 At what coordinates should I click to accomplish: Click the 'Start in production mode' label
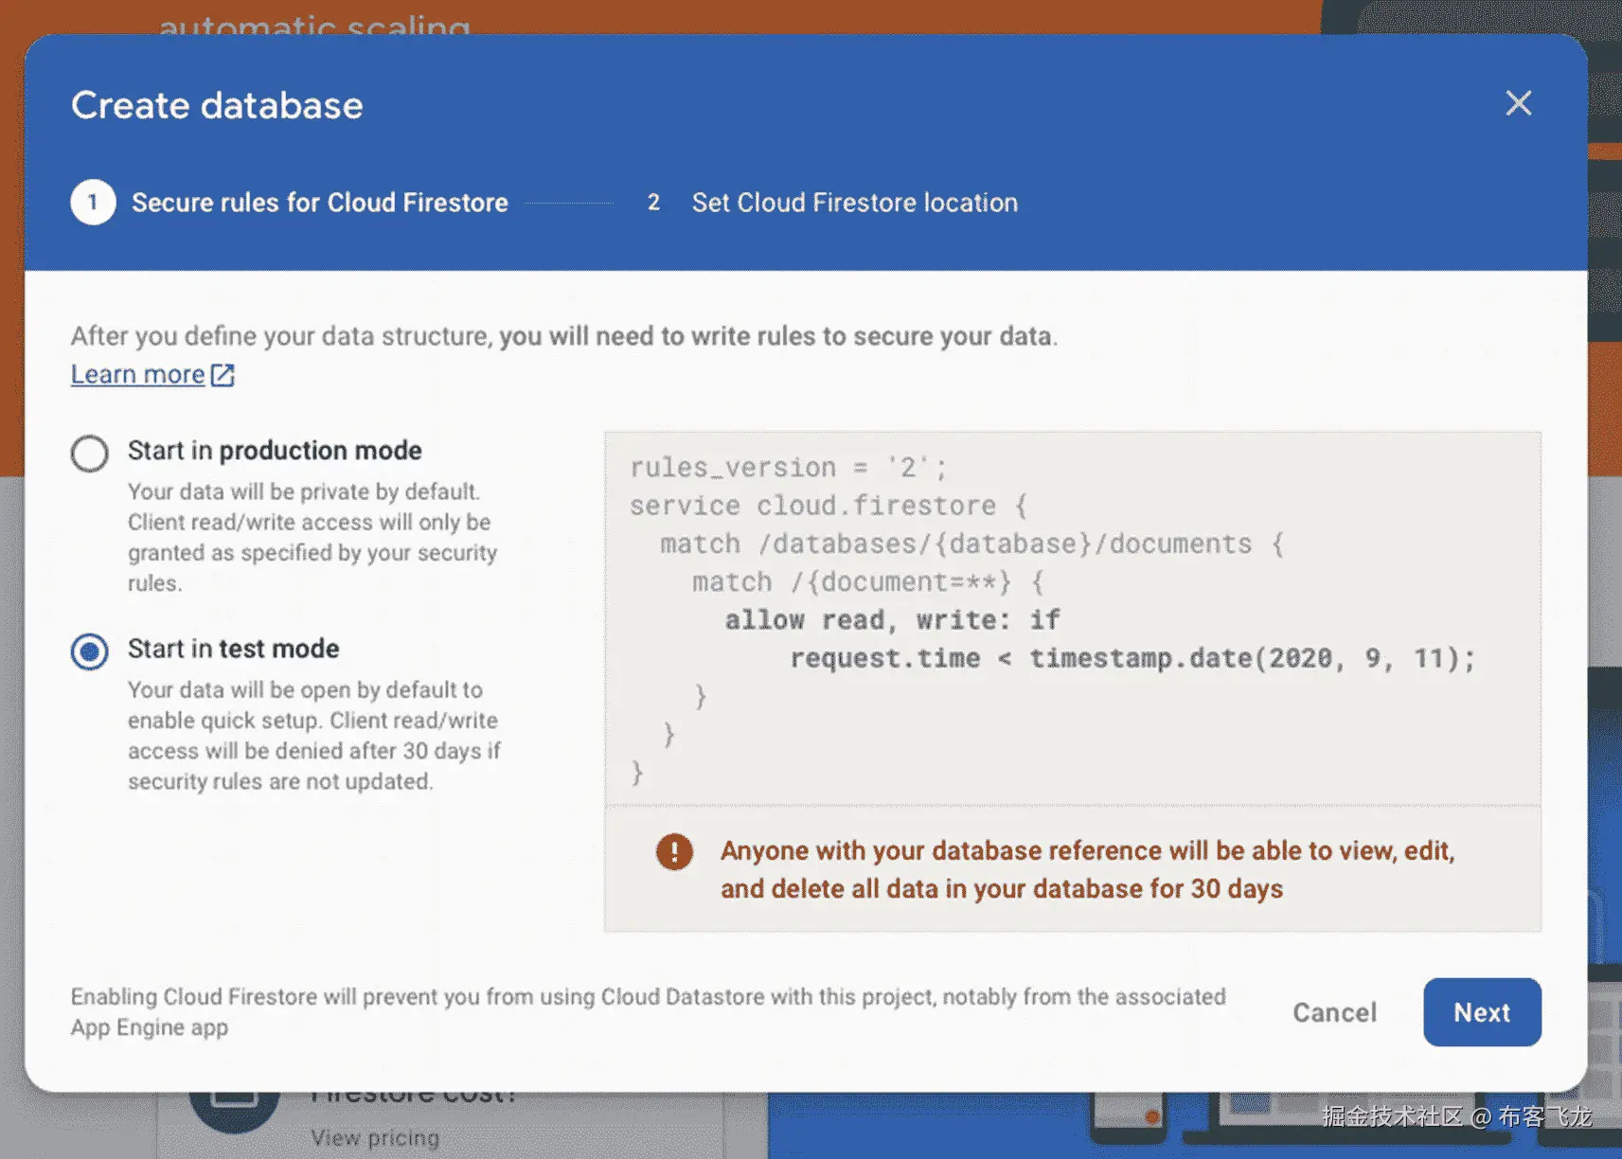tap(275, 451)
